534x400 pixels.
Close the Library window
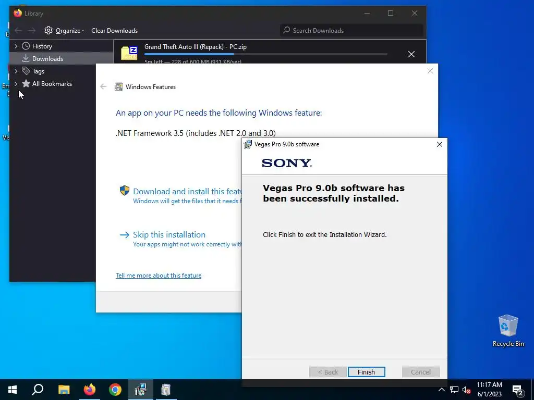[x=415, y=13]
